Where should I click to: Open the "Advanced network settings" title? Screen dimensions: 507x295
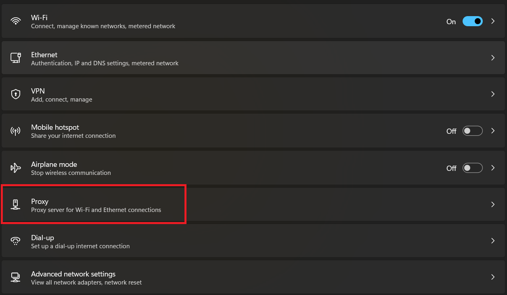73,274
